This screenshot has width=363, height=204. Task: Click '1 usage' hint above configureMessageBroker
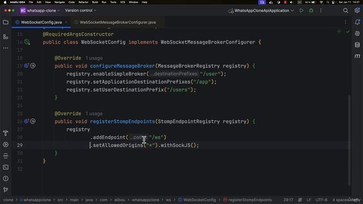(94, 58)
